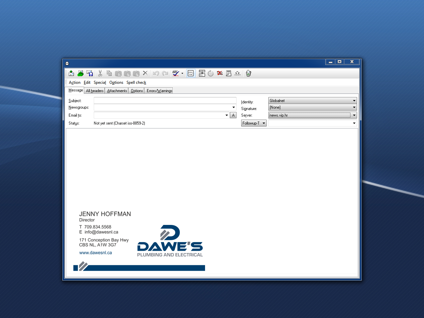Copy text with the copy icon
The width and height of the screenshot is (424, 318).
point(109,73)
